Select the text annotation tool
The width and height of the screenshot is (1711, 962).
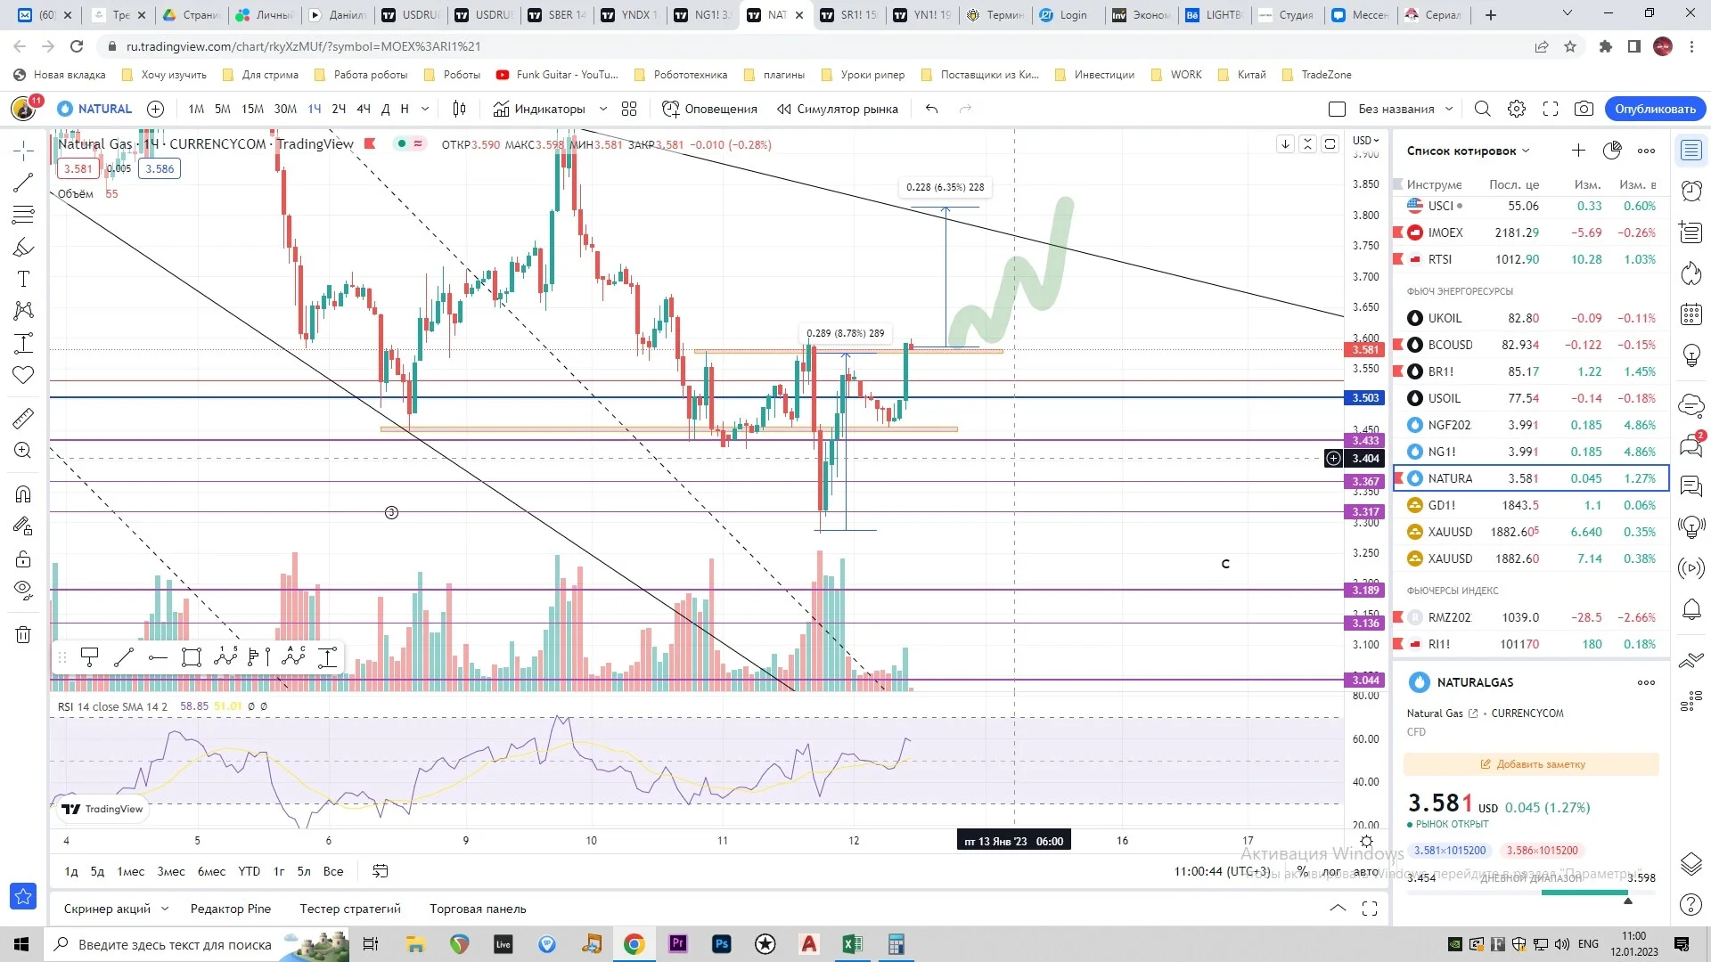coord(23,280)
